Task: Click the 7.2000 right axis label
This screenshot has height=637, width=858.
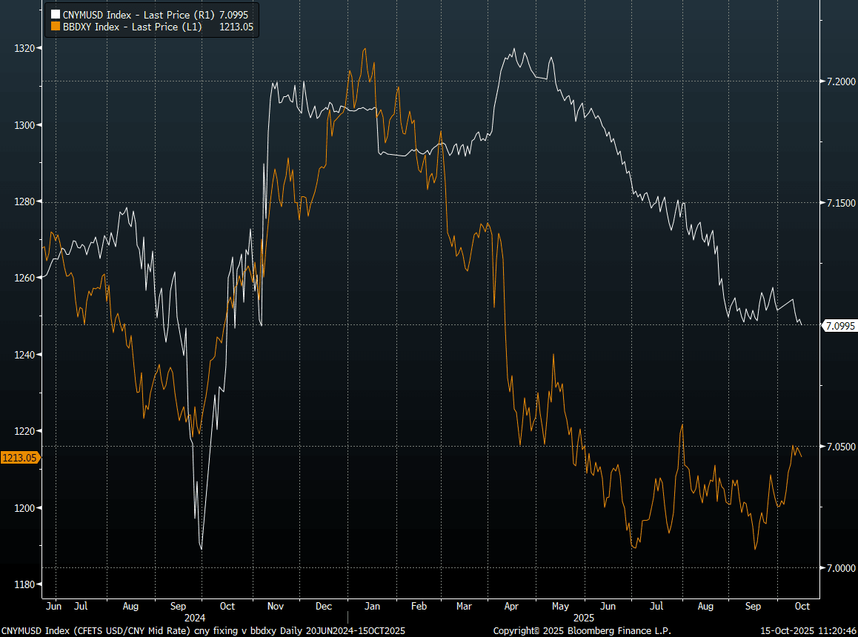Action: pyautogui.click(x=839, y=81)
